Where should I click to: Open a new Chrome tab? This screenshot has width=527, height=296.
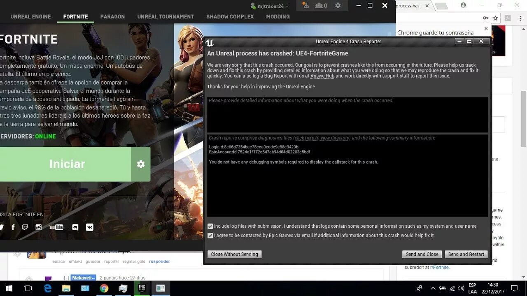click(441, 6)
